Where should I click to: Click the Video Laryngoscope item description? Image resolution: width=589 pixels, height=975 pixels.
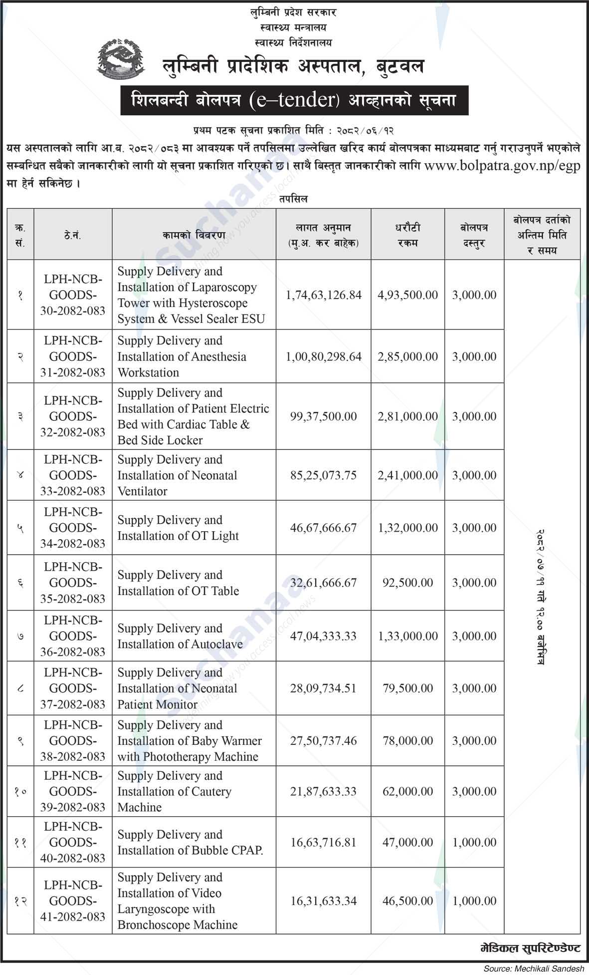[x=177, y=901]
